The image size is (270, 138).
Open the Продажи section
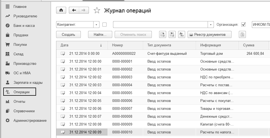coord(21,35)
